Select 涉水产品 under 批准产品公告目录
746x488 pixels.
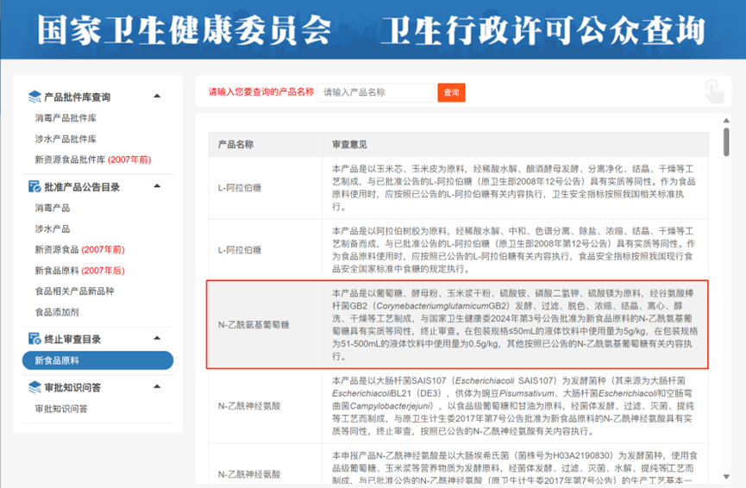tap(53, 228)
